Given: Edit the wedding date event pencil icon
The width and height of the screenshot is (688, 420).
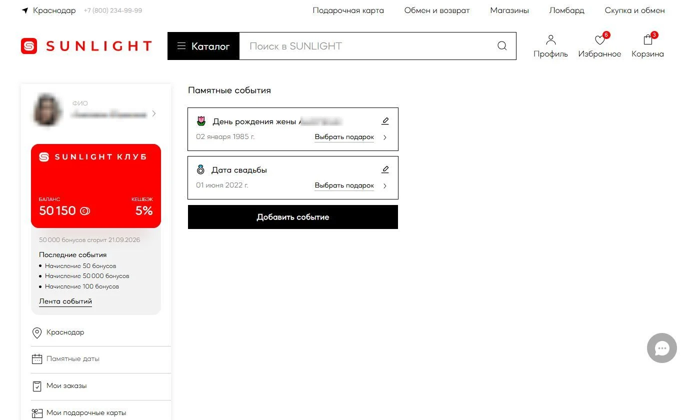Looking at the screenshot, I should tap(385, 169).
